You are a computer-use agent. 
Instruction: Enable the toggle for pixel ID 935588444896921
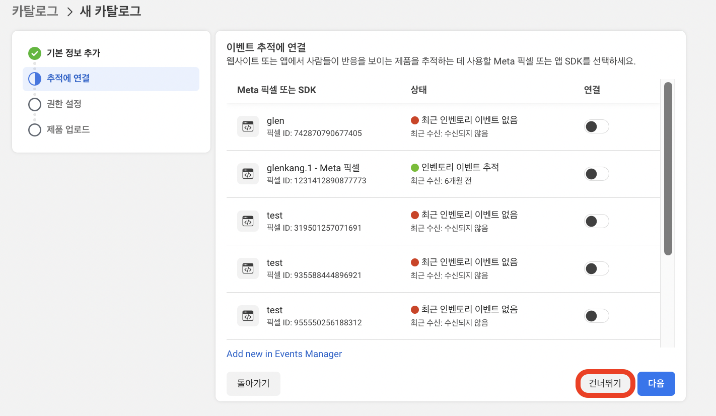point(596,268)
